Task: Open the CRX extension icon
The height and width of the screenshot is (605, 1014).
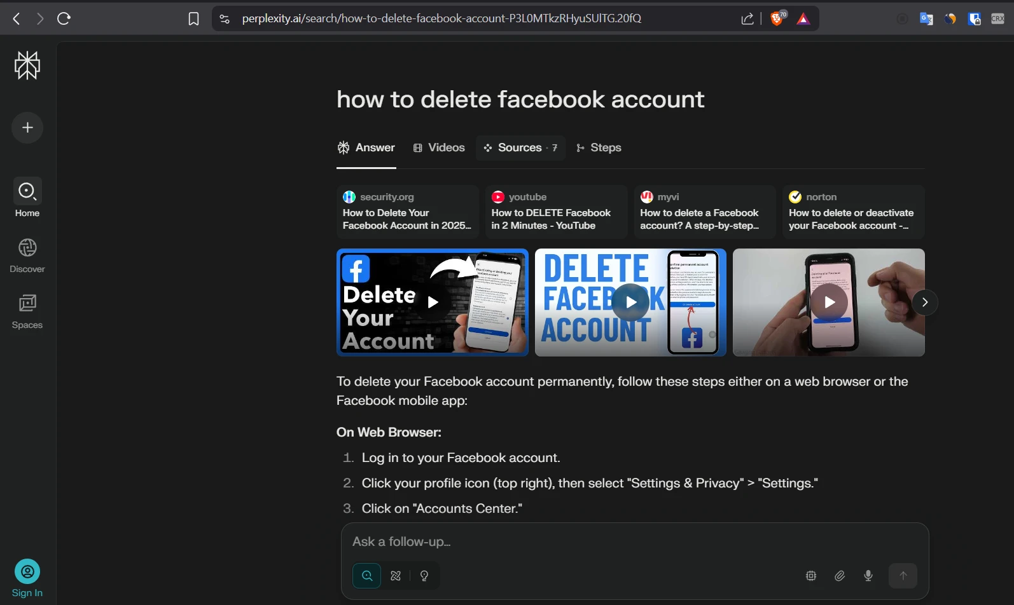Action: coord(997,19)
